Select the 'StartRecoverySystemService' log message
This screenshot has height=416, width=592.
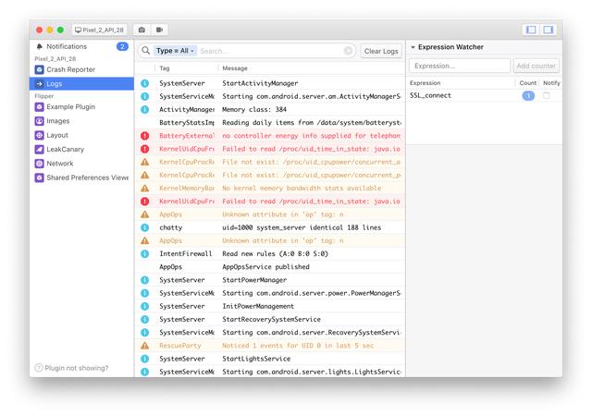point(271,319)
